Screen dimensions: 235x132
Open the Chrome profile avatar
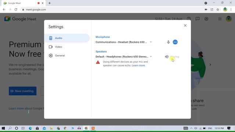point(225,10)
